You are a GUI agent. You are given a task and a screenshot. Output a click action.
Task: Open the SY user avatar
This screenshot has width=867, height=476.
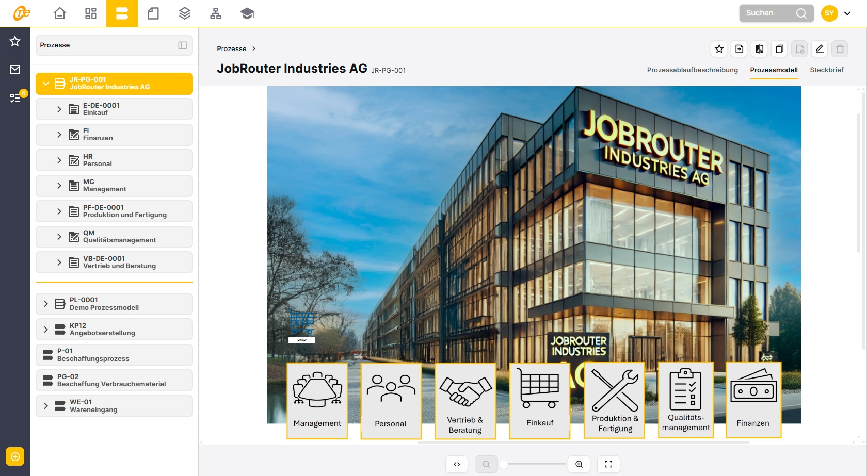click(829, 13)
